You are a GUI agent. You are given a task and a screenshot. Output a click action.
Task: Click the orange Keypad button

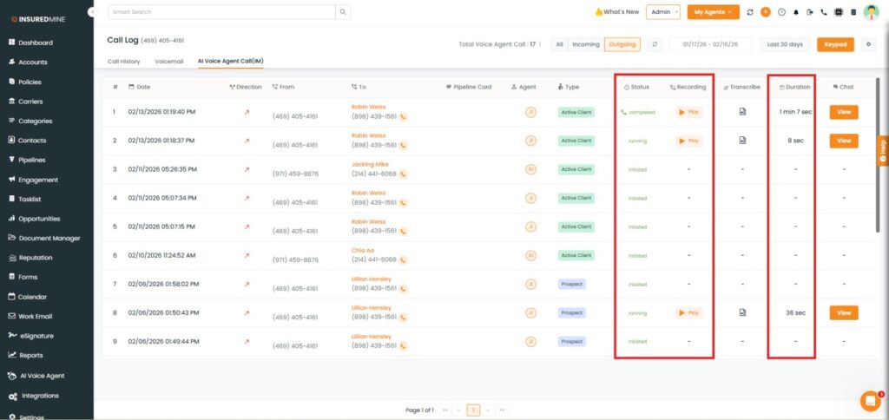(835, 44)
